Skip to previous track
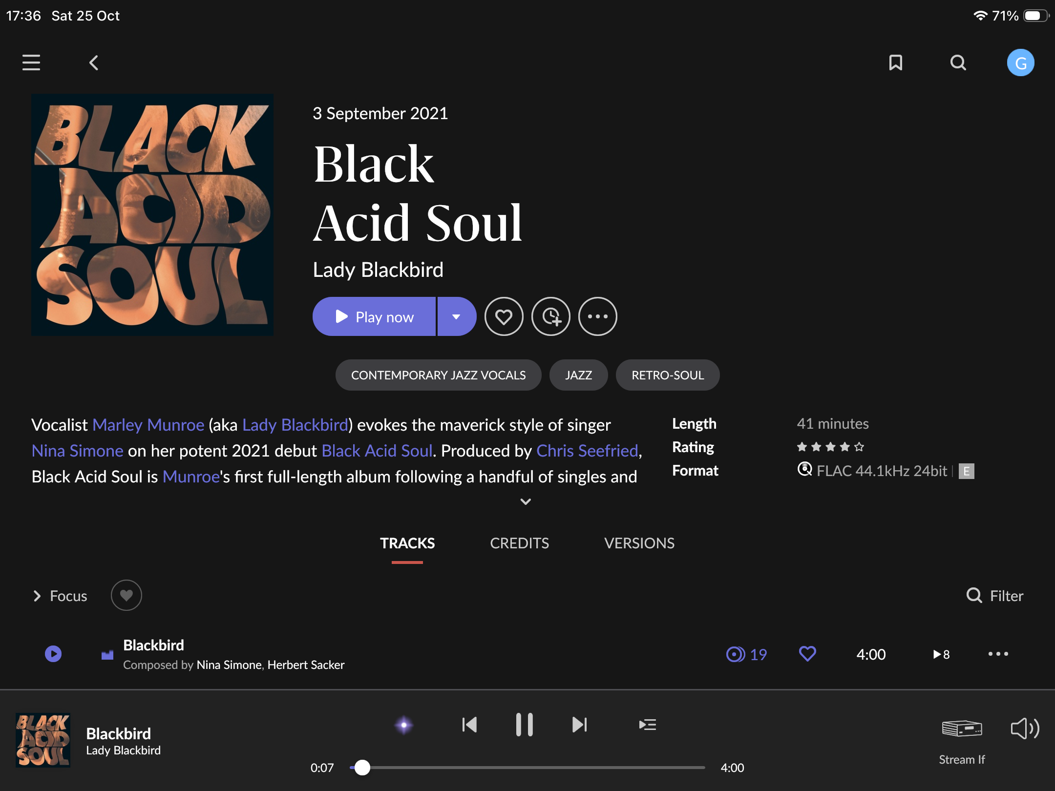Viewport: 1055px width, 791px height. [x=469, y=725]
